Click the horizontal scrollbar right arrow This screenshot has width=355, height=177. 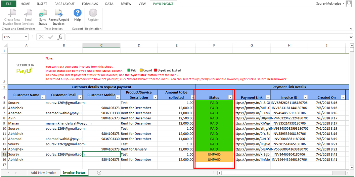click(x=347, y=173)
